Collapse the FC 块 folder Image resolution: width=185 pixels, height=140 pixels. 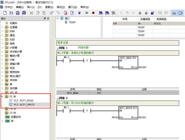click(2, 96)
